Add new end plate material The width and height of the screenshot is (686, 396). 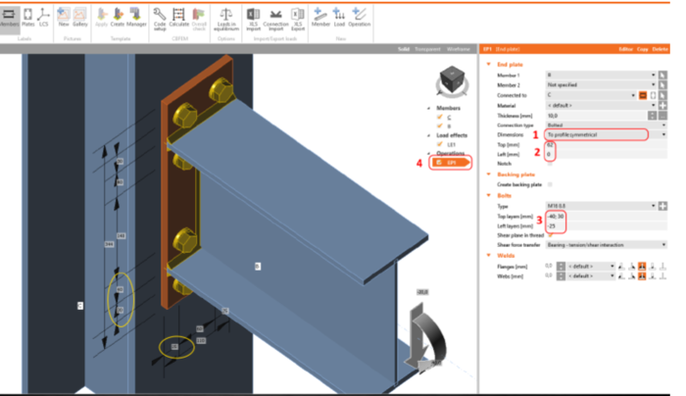coord(662,106)
